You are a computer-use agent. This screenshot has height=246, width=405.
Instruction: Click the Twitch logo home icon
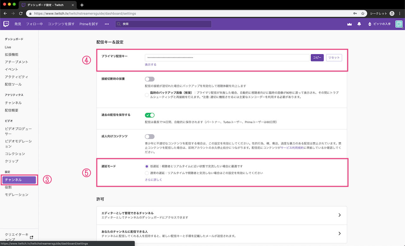(6, 24)
